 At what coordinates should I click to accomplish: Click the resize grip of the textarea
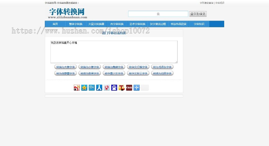tap(176, 62)
